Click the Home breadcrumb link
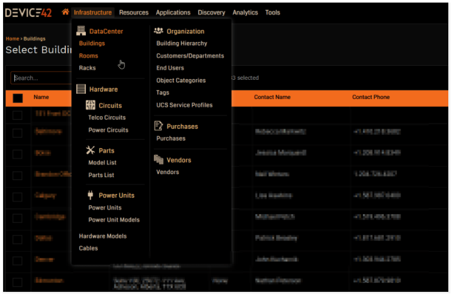 click(12, 39)
